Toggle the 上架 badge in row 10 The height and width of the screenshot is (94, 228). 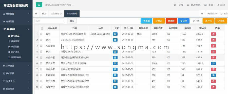(115, 87)
